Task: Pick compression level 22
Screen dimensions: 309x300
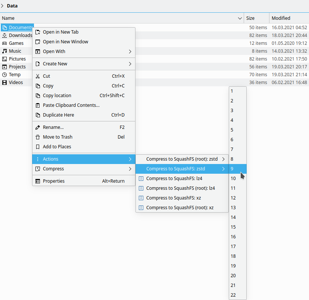Action: click(x=238, y=295)
